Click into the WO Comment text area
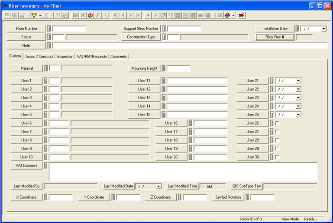The height and width of the screenshot is (223, 333). (x=183, y=171)
